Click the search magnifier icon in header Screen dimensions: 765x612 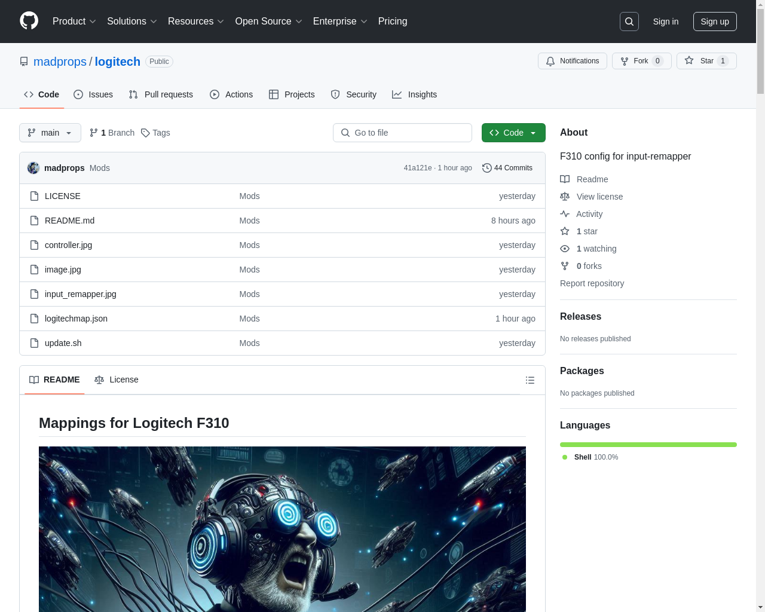(629, 22)
